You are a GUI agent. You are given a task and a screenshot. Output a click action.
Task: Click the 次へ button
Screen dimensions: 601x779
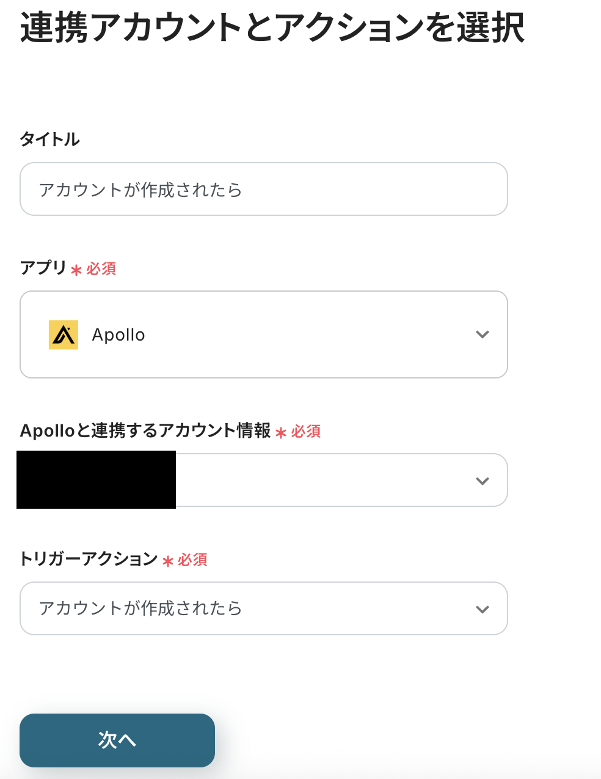[117, 740]
